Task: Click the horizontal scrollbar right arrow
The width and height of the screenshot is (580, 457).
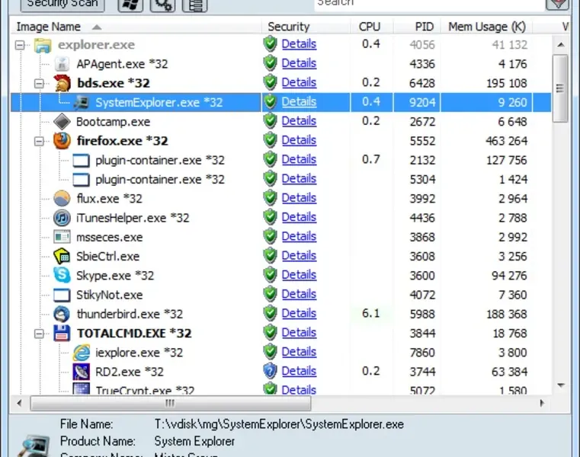Action: (x=542, y=403)
